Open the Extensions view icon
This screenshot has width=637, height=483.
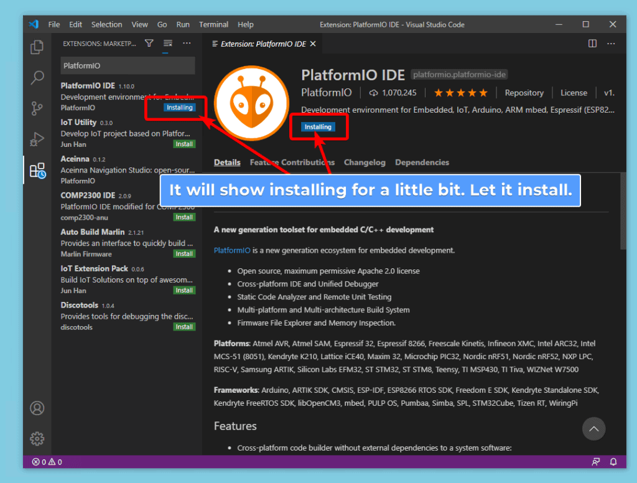37,171
